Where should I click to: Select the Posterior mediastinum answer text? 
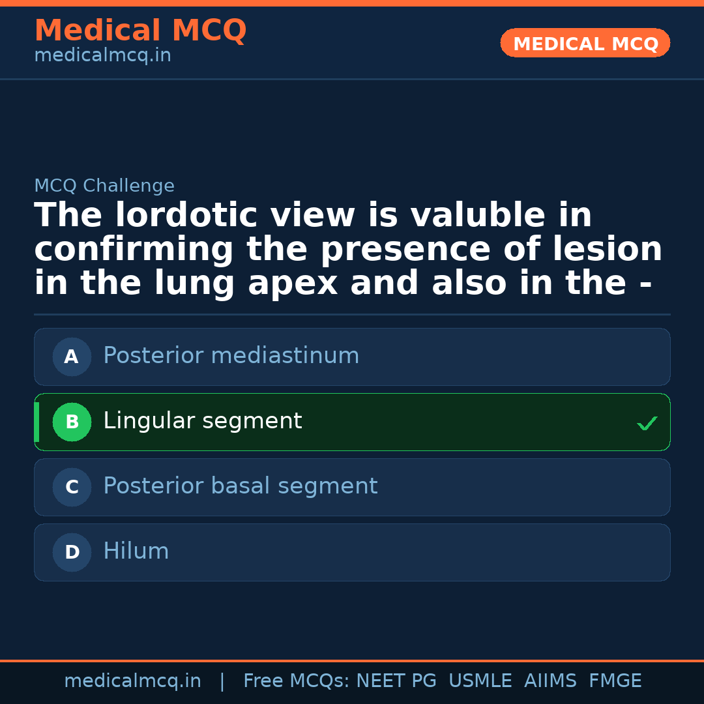pos(231,356)
